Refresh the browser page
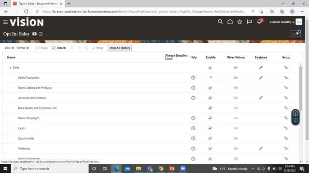309x173 pixels. (26, 12)
